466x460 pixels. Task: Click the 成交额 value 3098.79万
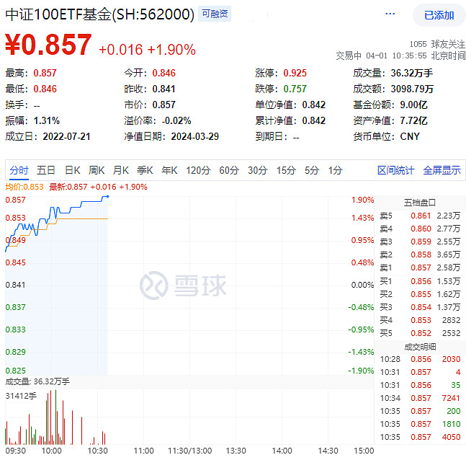coord(412,89)
